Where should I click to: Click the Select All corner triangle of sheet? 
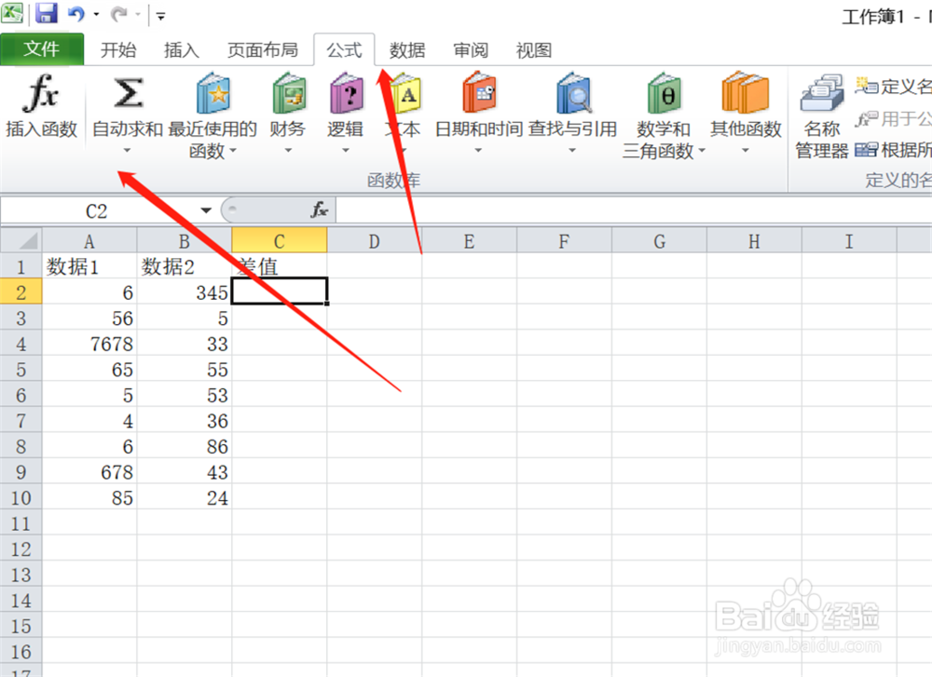coord(21,241)
